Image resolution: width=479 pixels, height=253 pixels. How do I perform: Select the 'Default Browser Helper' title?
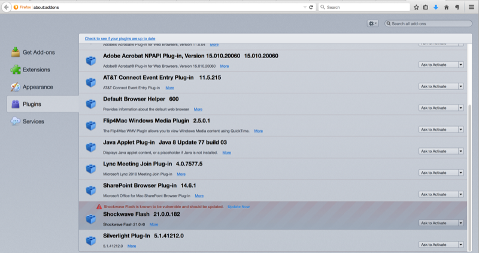pyautogui.click(x=134, y=99)
